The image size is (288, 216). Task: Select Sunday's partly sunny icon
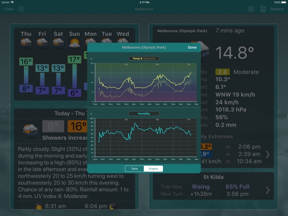click(x=74, y=43)
